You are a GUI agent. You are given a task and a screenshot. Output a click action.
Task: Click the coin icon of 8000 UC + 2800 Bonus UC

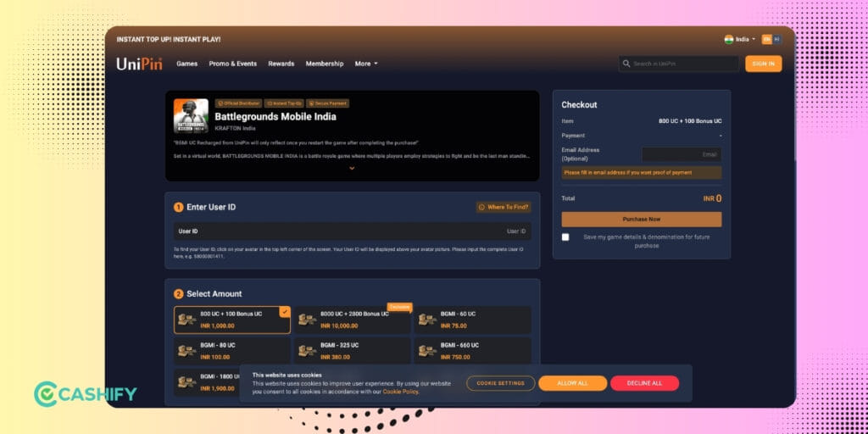click(307, 320)
